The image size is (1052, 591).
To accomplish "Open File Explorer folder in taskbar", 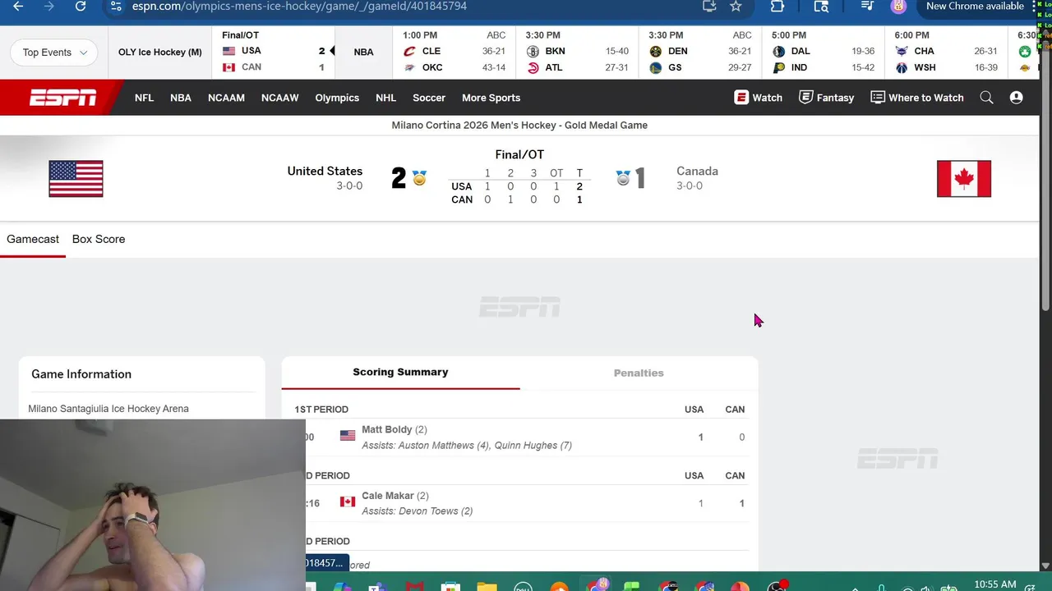I will (487, 585).
